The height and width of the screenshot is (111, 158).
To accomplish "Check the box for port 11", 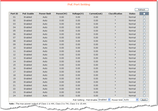I will [144, 51].
